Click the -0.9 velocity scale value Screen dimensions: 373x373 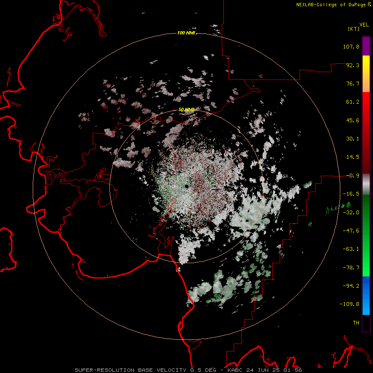pyautogui.click(x=353, y=176)
